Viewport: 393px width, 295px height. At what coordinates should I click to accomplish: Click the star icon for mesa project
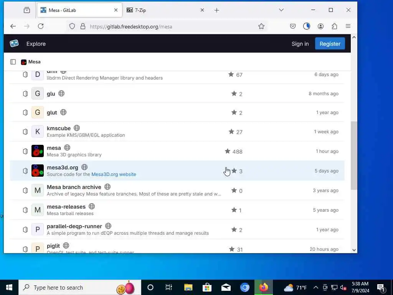point(228,151)
